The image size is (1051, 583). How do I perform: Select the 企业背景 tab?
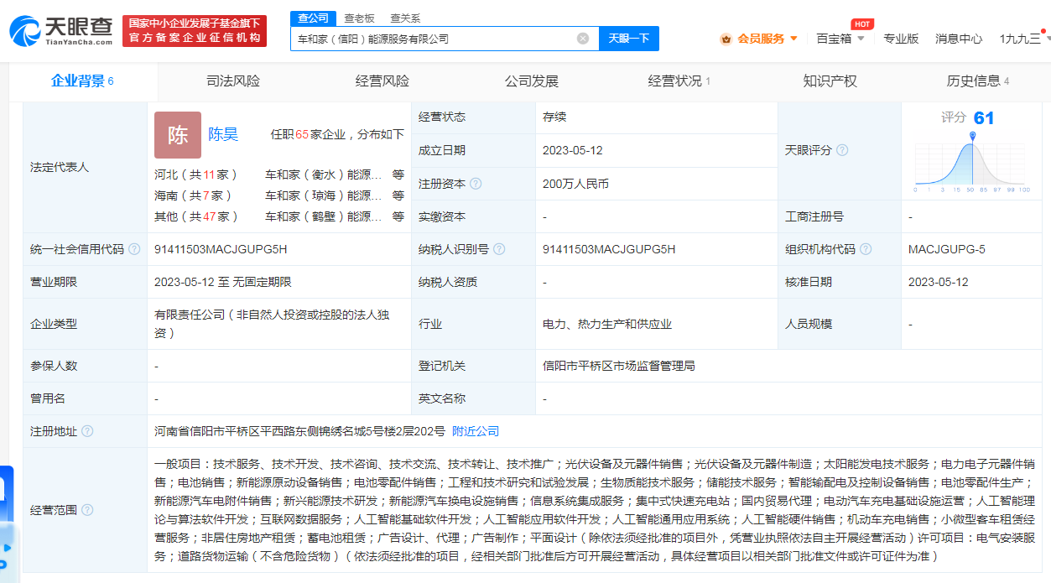coord(82,81)
